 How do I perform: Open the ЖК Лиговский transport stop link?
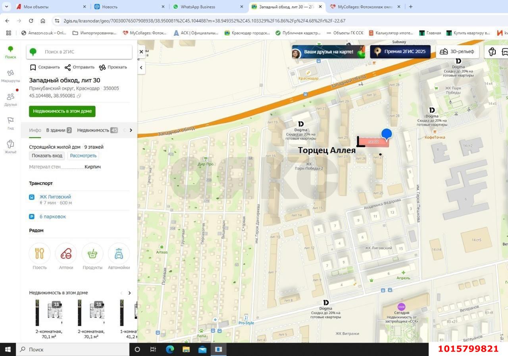(x=55, y=197)
